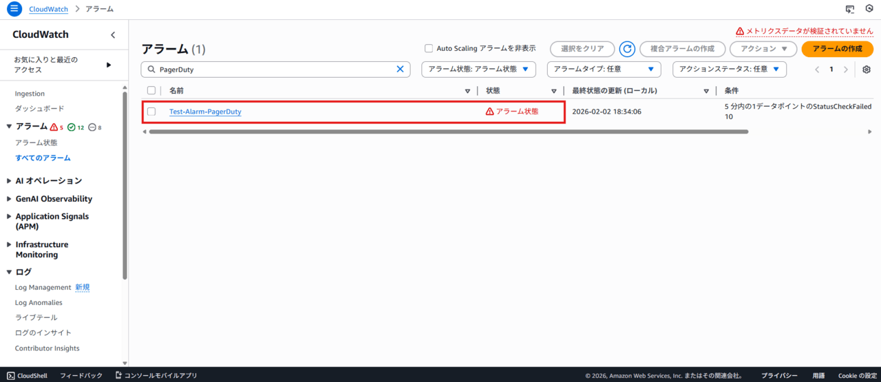Click the next page arrow

tap(846, 70)
